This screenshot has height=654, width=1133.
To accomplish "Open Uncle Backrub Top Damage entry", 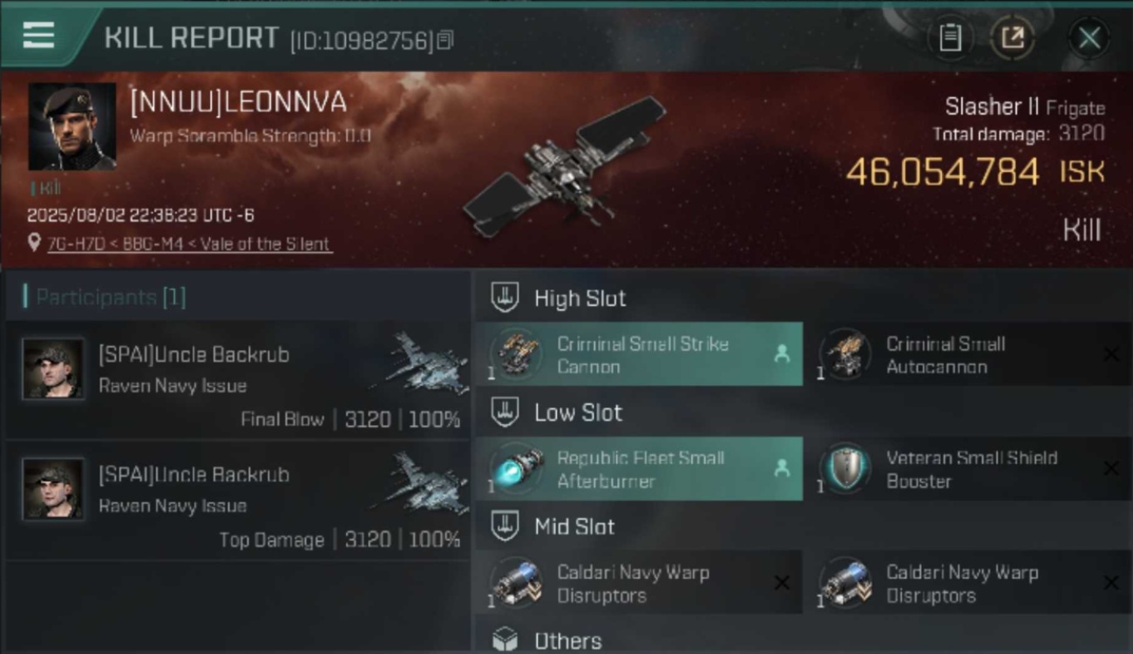I will click(238, 500).
